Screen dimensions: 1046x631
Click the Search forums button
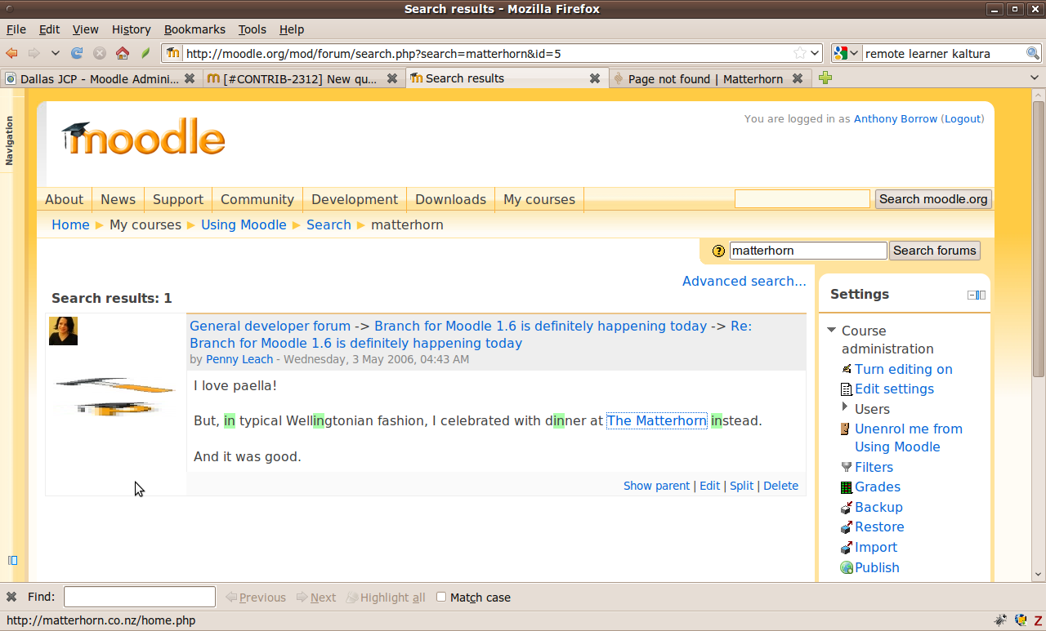[x=935, y=251]
